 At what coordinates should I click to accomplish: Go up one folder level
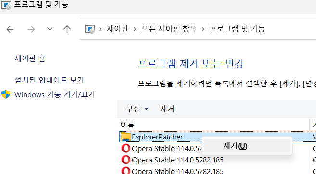[67, 29]
